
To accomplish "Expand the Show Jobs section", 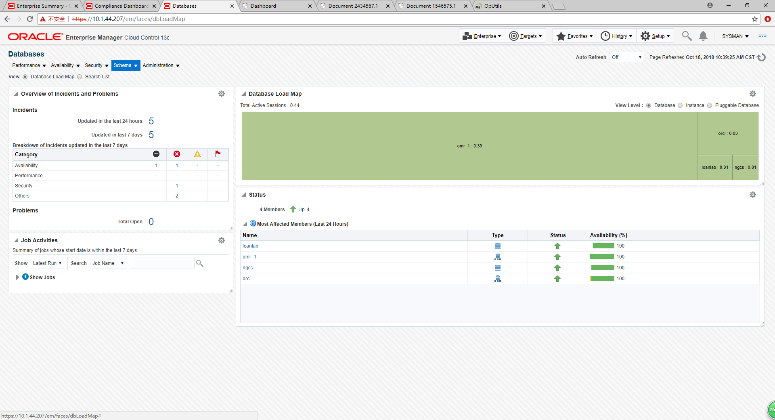I will [x=17, y=277].
